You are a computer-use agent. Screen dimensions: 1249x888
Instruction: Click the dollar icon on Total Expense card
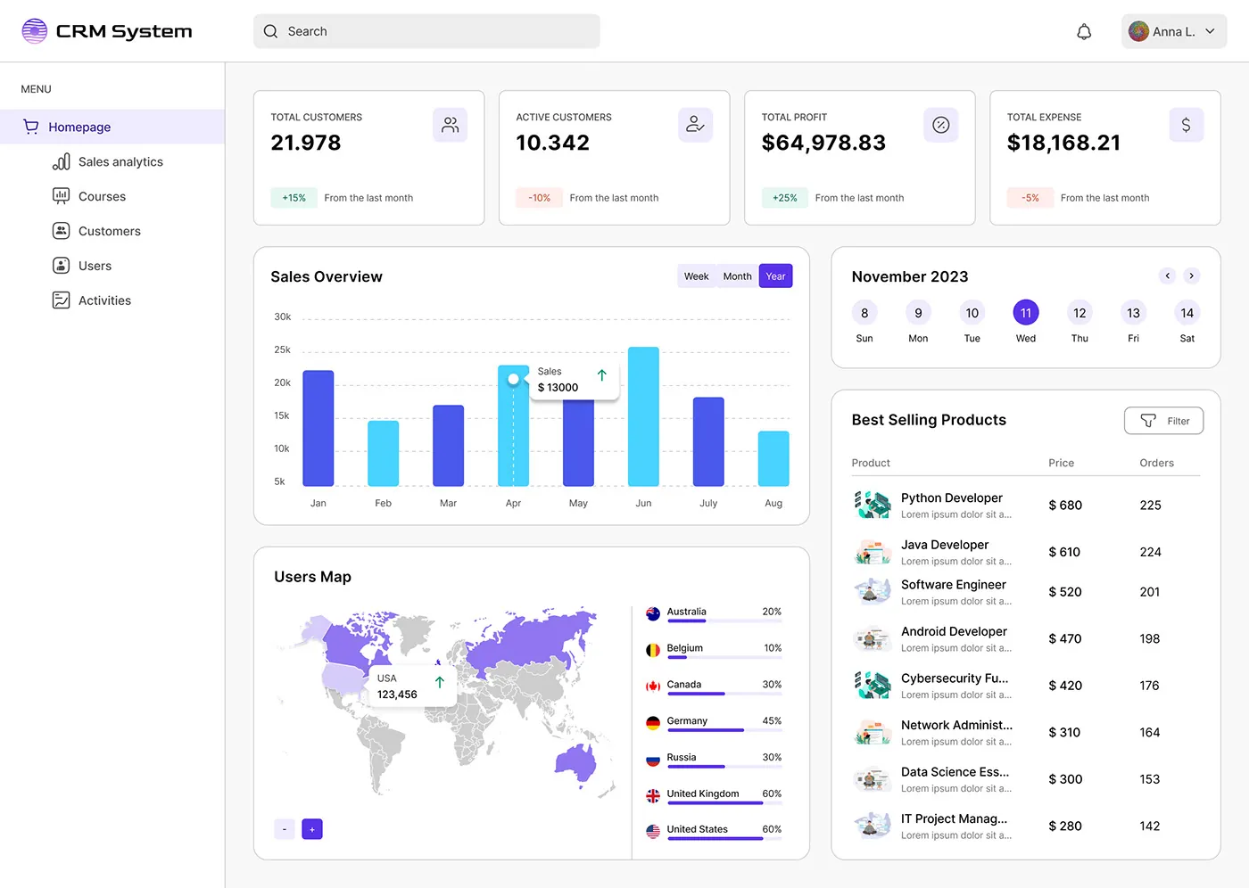coord(1187,125)
